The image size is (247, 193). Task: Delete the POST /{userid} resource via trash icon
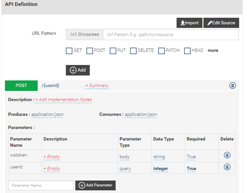pos(232,86)
